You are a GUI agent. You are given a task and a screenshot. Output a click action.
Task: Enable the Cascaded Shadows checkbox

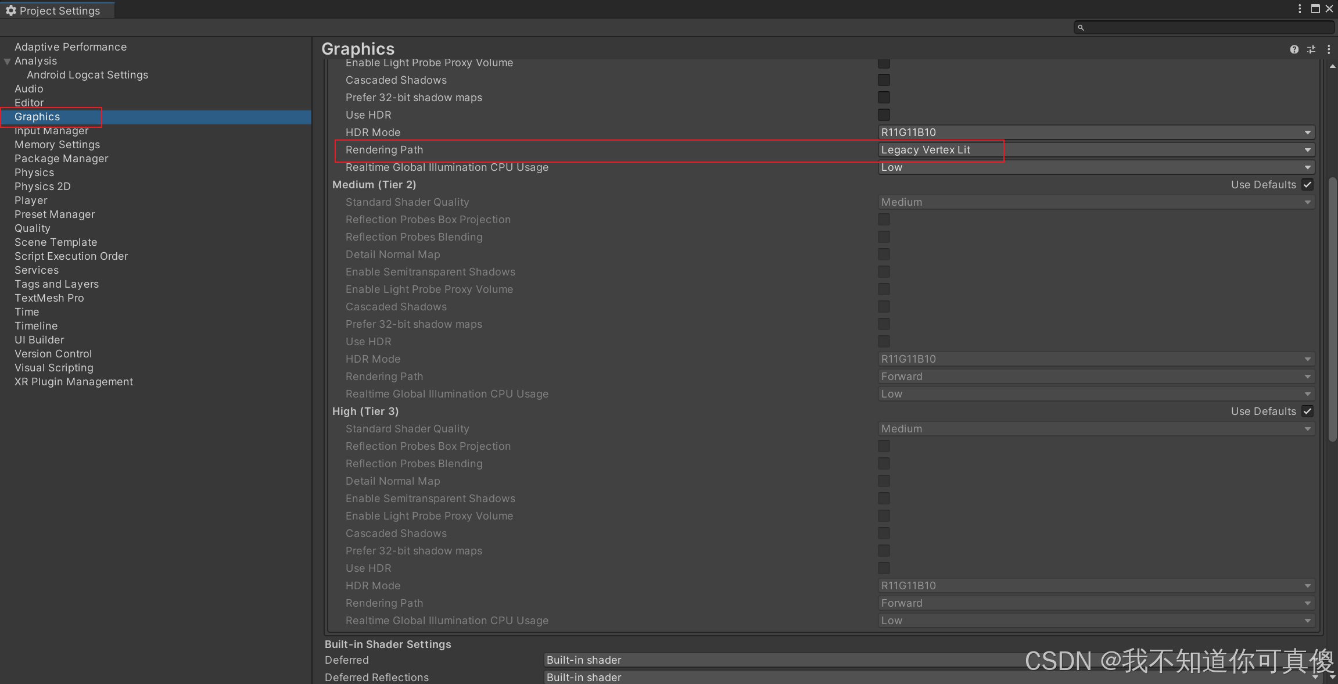pyautogui.click(x=884, y=80)
